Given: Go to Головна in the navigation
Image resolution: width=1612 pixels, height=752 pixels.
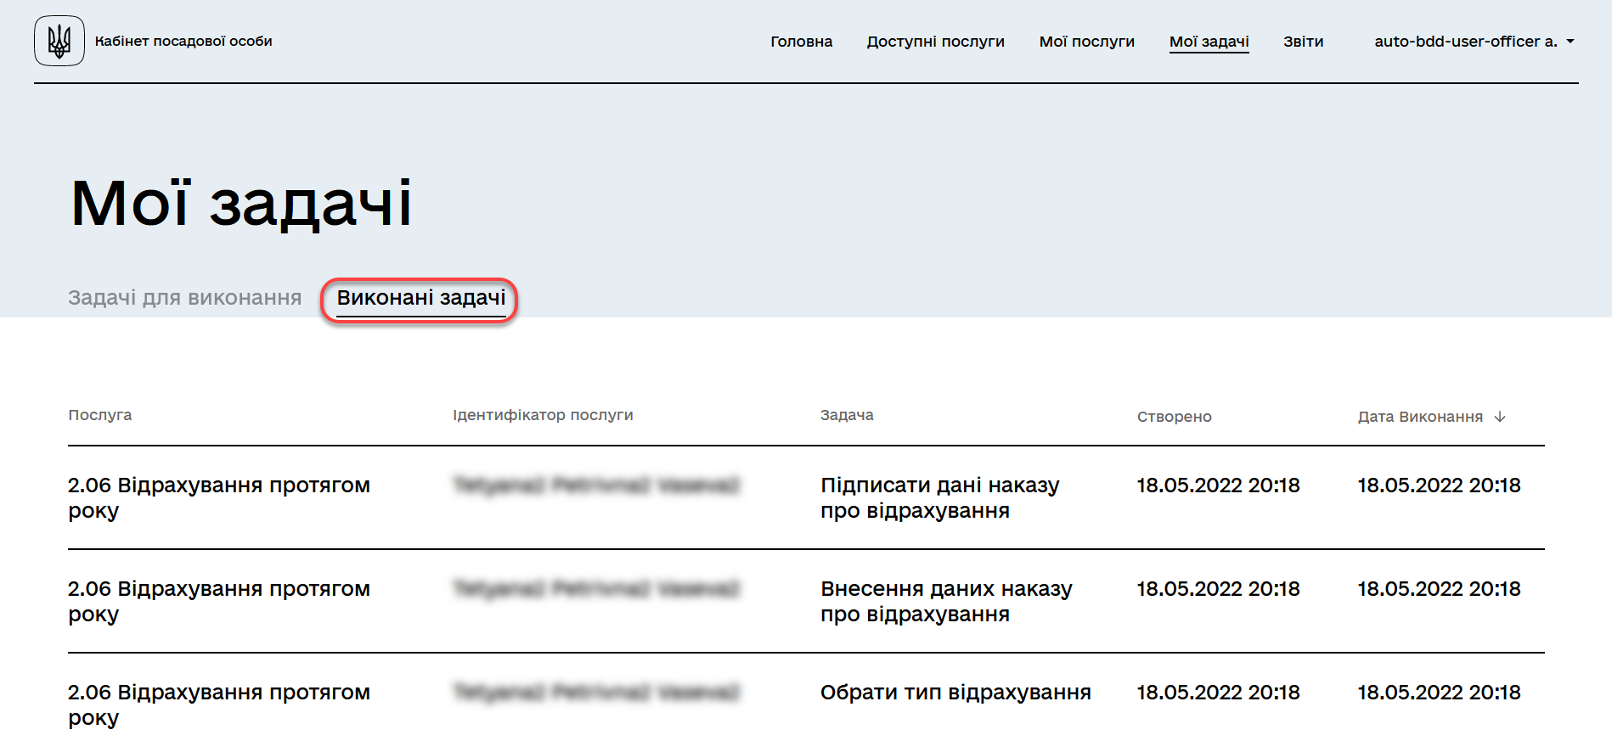Looking at the screenshot, I should [x=801, y=42].
